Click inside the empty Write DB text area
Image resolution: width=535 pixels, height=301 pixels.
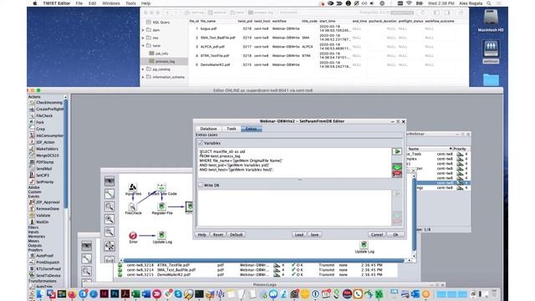pos(294,208)
